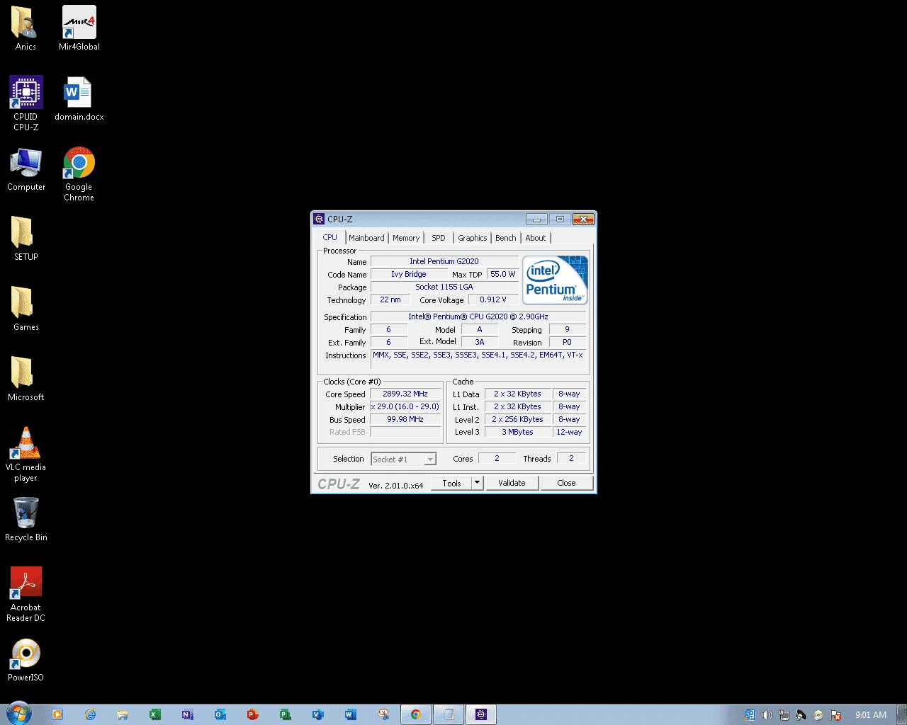
Task: Click the taskbar clock showing 9:01 AM
Action: point(871,715)
